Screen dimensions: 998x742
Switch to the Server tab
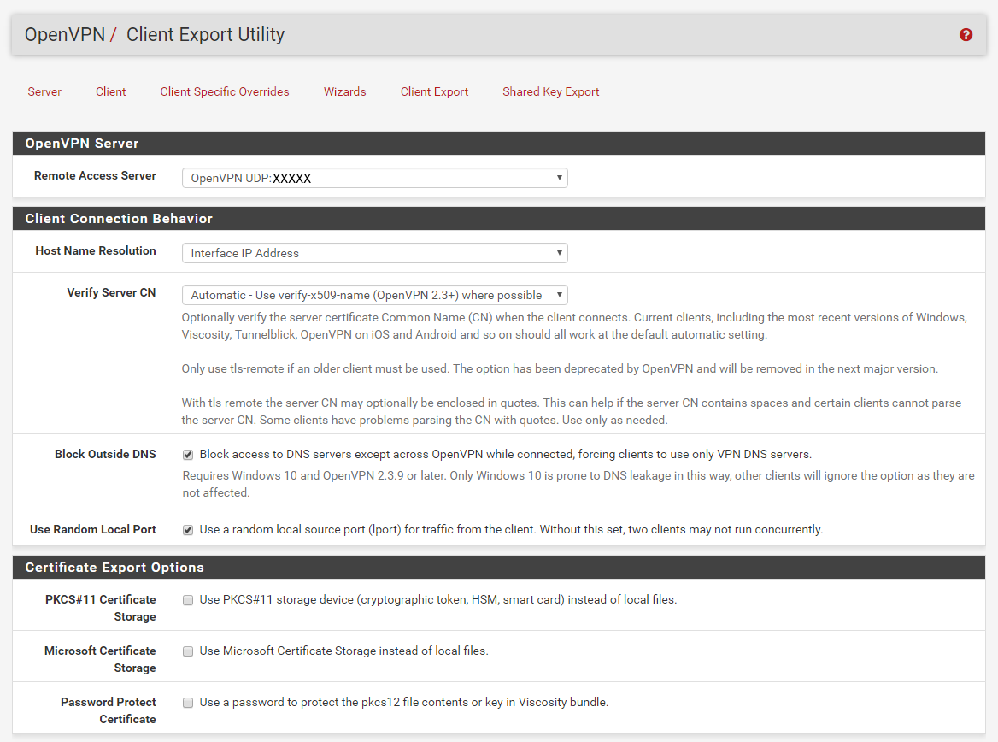tap(44, 91)
